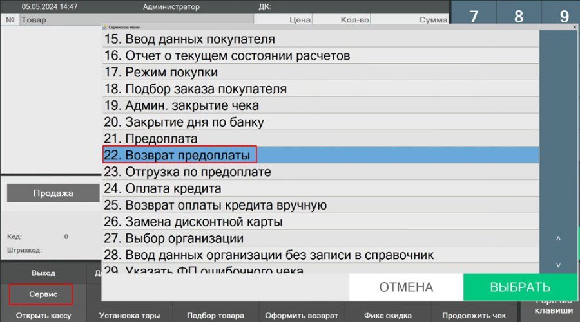The height and width of the screenshot is (322, 580).
Task: Click the Штрихкод label
Action: click(x=24, y=250)
